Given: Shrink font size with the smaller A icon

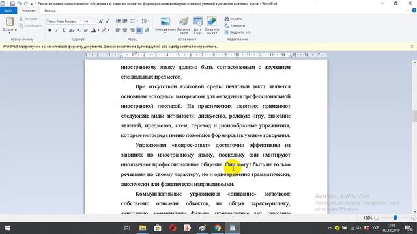Looking at the screenshot, I should point(107,21).
